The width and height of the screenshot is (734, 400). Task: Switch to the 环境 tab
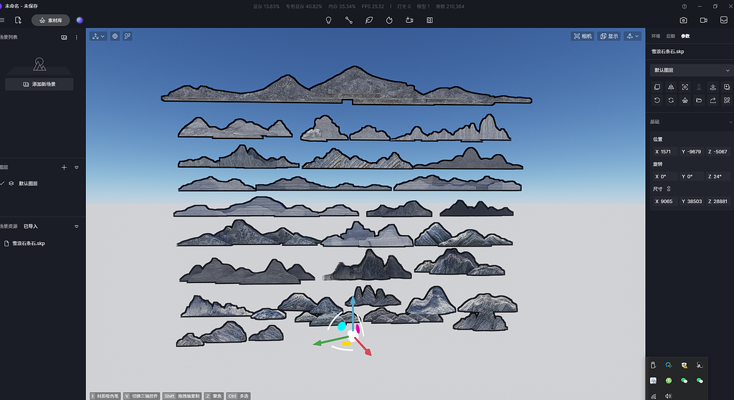656,36
